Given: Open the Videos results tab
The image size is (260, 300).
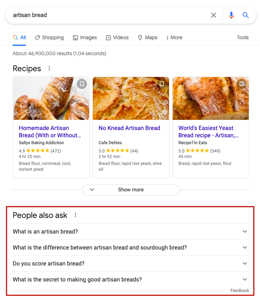Looking at the screenshot, I should pyautogui.click(x=117, y=37).
